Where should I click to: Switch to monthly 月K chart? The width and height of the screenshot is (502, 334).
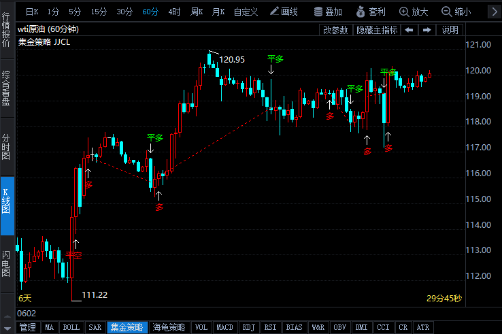[x=218, y=12]
